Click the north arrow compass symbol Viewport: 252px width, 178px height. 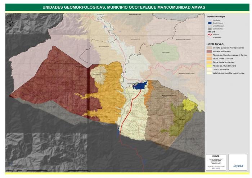(10, 23)
